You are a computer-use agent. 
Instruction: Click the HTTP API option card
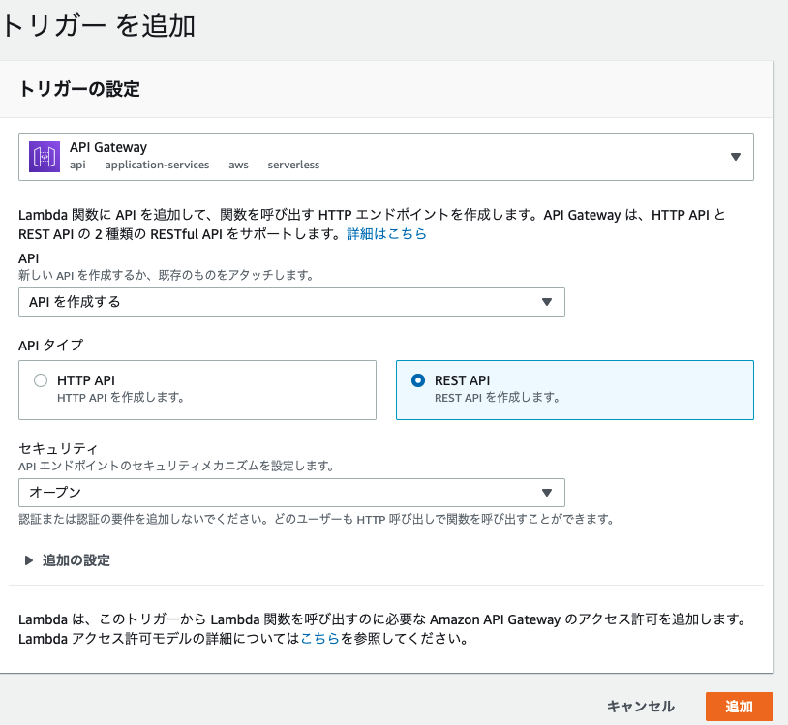tap(197, 388)
